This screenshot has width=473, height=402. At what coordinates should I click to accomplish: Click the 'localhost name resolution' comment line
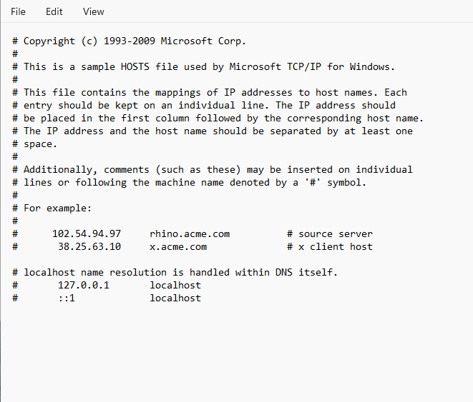[179, 272]
